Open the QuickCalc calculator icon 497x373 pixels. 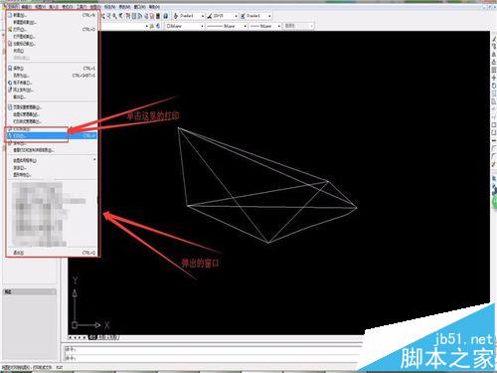(x=158, y=16)
